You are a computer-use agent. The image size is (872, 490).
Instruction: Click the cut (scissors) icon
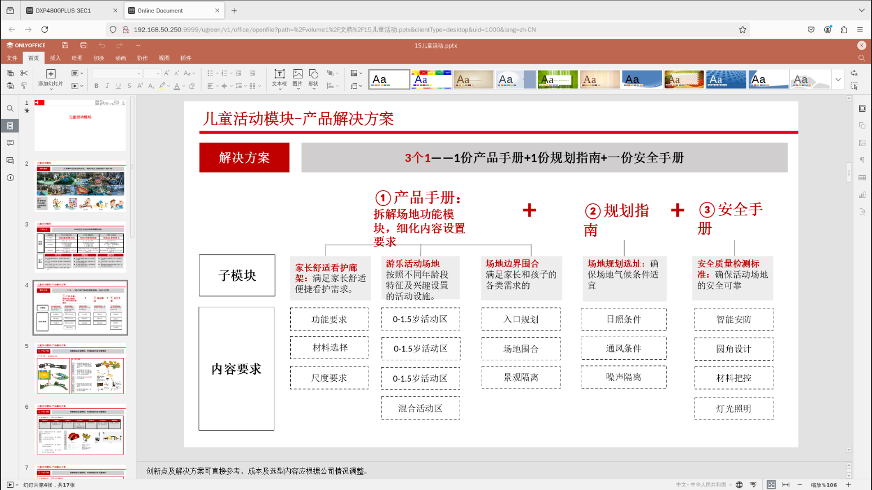(24, 73)
